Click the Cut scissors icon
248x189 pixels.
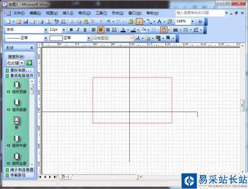pyautogui.click(x=72, y=21)
